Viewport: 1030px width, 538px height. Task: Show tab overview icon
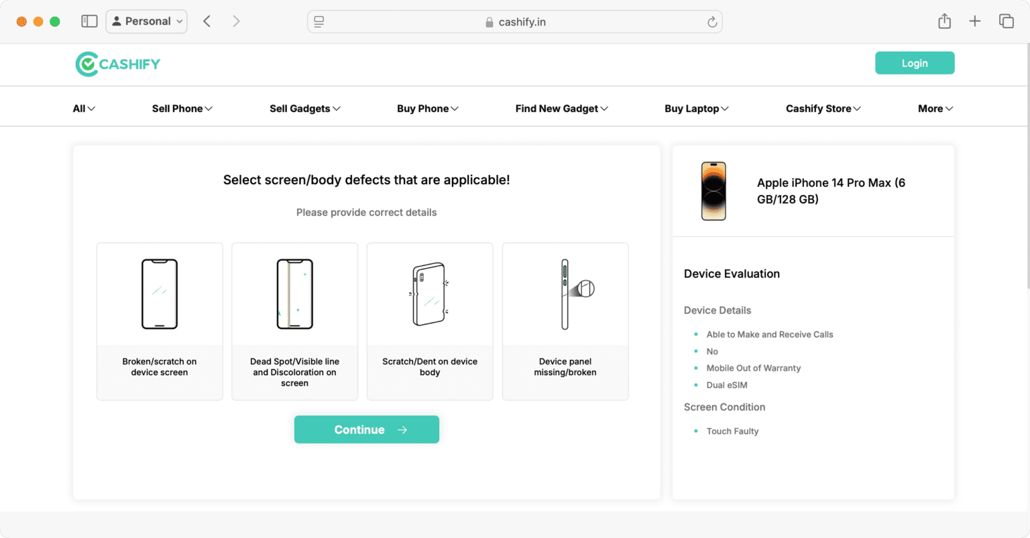[x=1007, y=21]
